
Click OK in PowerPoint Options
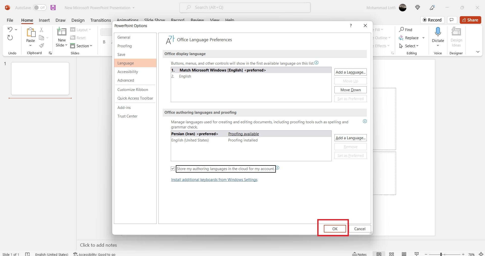point(335,229)
